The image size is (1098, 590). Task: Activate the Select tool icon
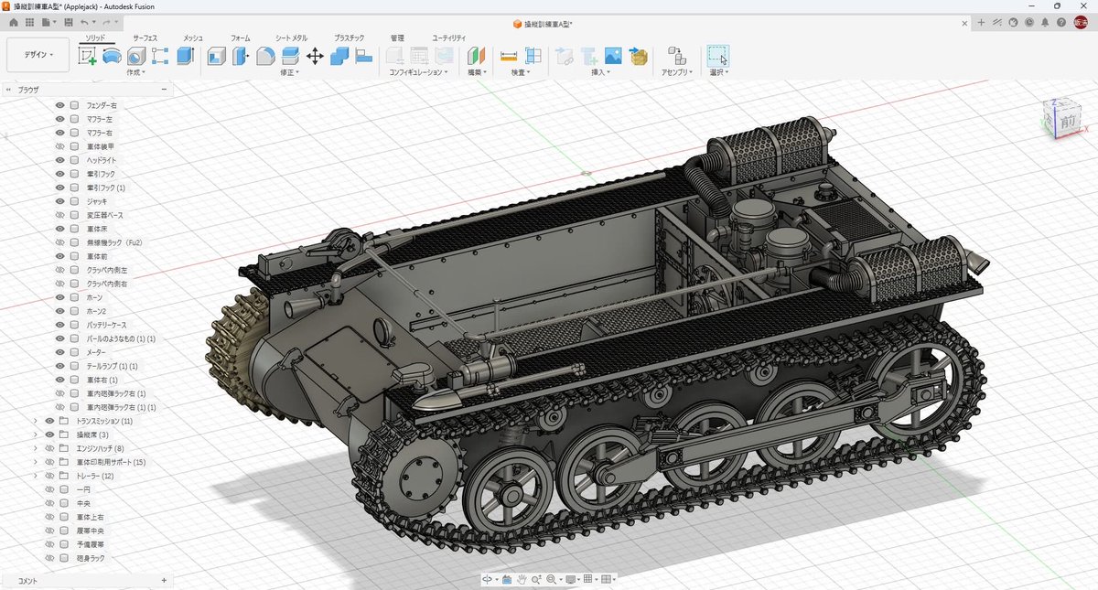pos(718,57)
